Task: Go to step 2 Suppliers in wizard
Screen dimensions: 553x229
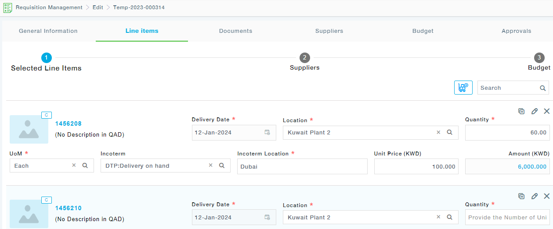Action: 304,58
